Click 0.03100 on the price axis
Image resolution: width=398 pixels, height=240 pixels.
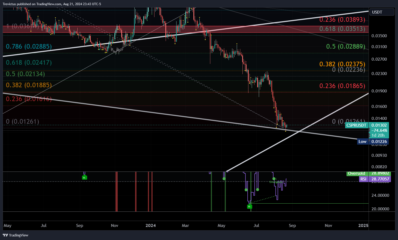pyautogui.click(x=379, y=47)
